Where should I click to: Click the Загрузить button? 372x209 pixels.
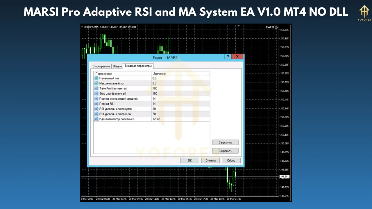coord(225,143)
